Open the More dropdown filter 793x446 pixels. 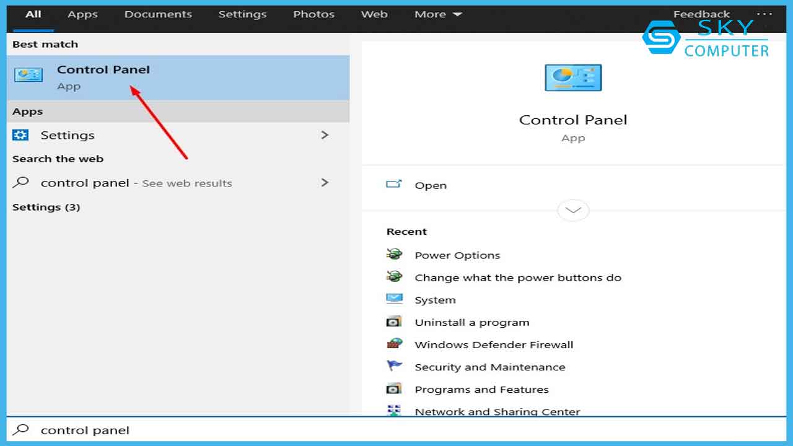click(438, 14)
